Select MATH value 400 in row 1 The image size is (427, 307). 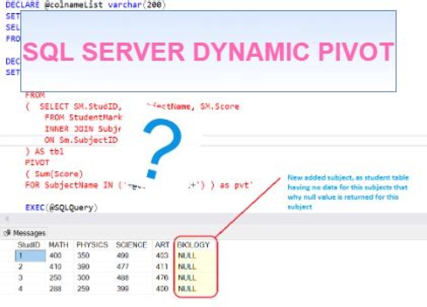55,255
